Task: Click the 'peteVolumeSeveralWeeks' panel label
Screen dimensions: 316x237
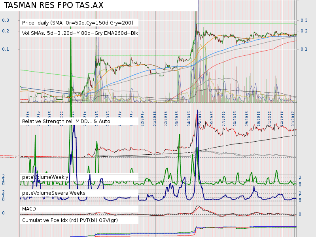Action: 54,193
